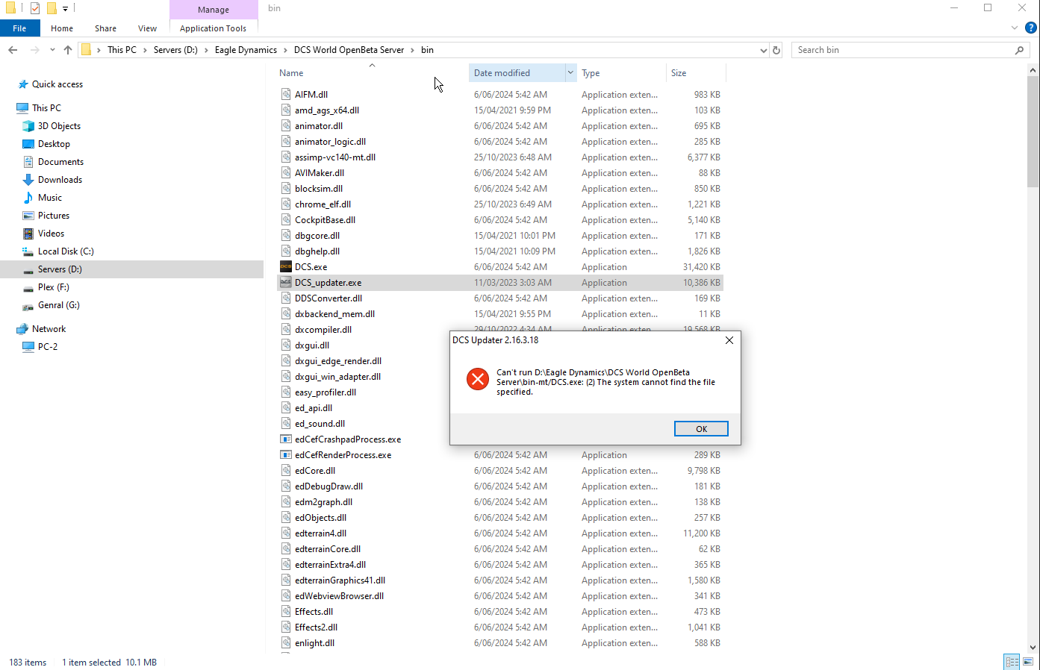The height and width of the screenshot is (670, 1040).
Task: Close the DCS Updater error dialog
Action: click(729, 340)
